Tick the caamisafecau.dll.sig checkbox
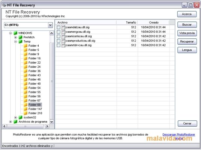This screenshot has height=150, width=201. pyautogui.click(x=59, y=36)
